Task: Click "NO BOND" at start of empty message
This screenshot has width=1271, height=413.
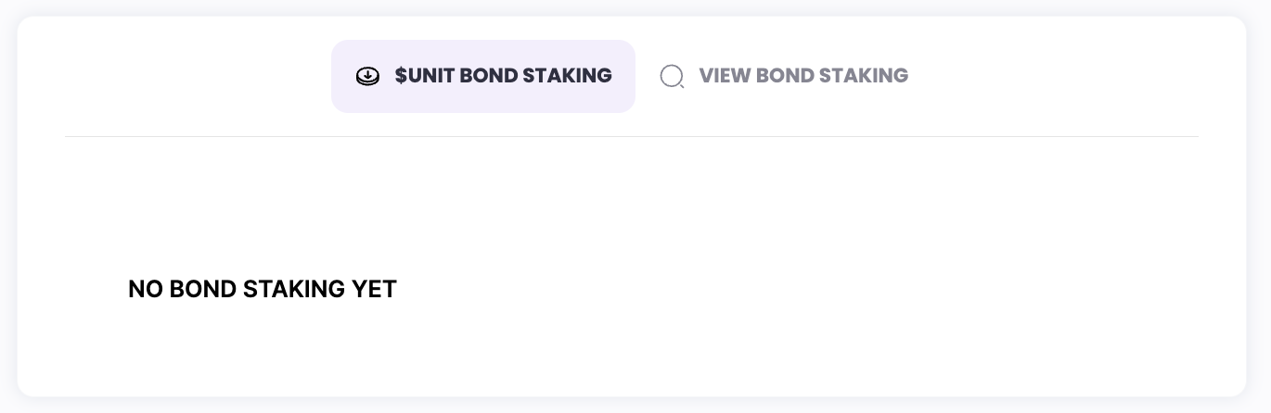Action: tap(181, 289)
